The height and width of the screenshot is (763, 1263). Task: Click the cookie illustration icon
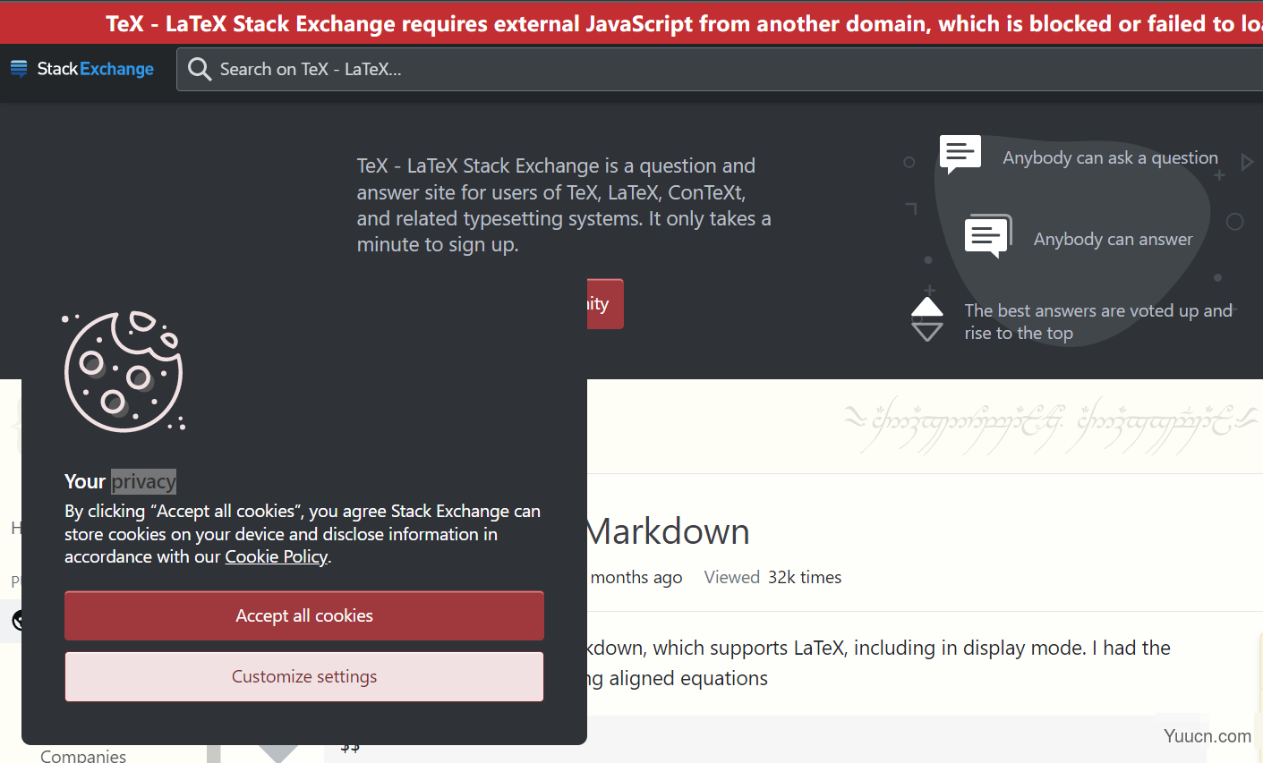point(124,371)
